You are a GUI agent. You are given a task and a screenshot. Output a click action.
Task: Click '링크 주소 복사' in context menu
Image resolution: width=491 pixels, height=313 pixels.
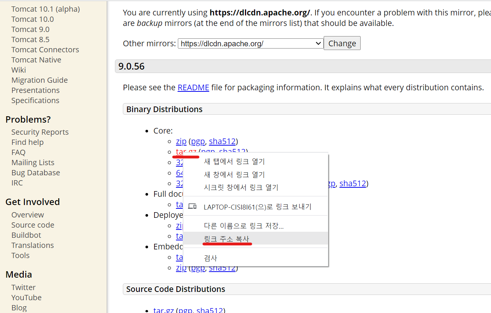point(255,239)
